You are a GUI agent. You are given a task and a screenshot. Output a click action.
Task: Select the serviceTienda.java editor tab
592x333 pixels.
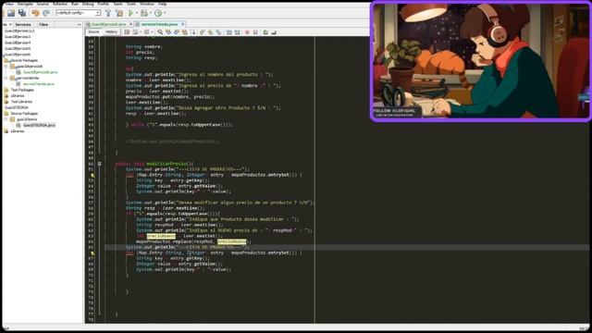click(x=159, y=24)
